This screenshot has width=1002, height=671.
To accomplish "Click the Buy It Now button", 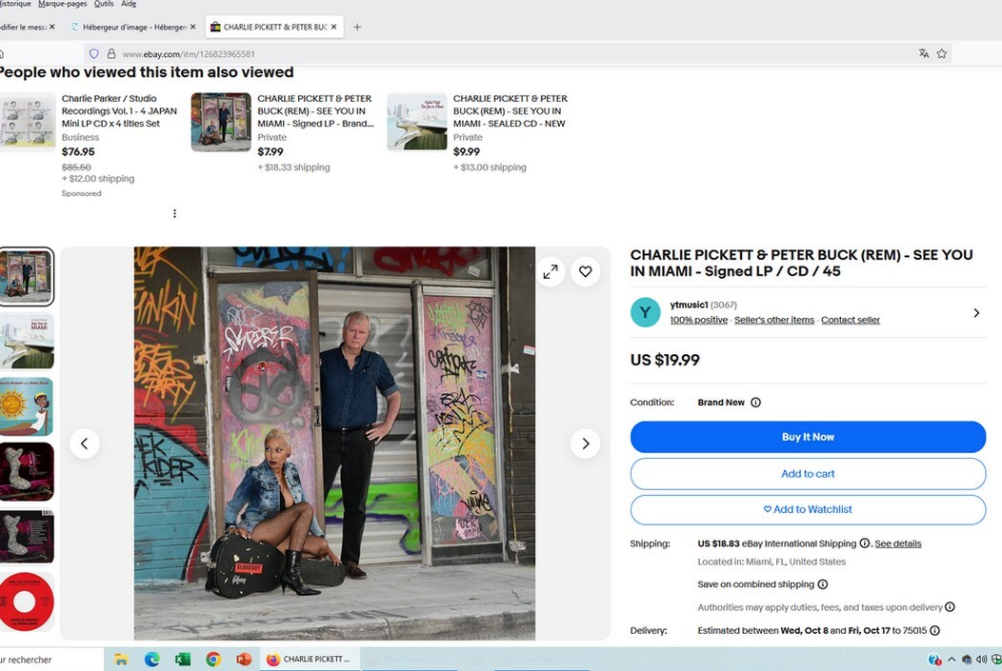I will 808,437.
